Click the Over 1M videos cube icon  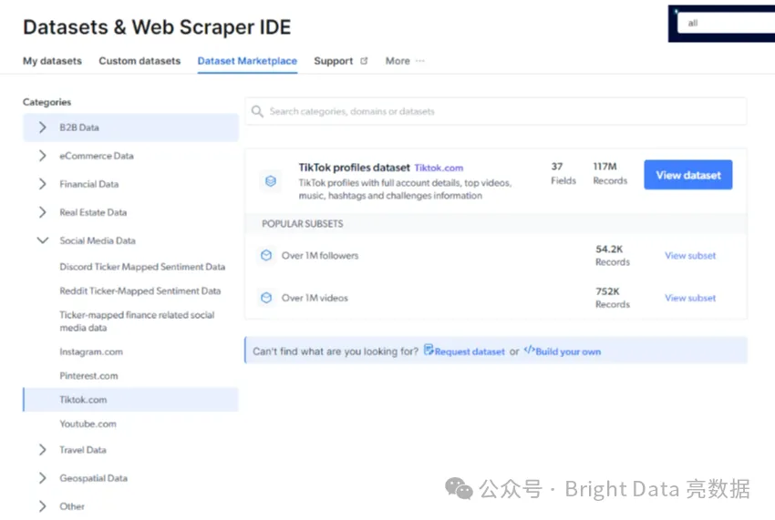(x=266, y=298)
